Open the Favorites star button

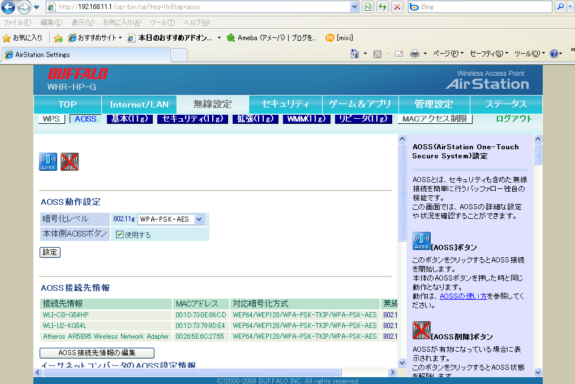(23, 38)
